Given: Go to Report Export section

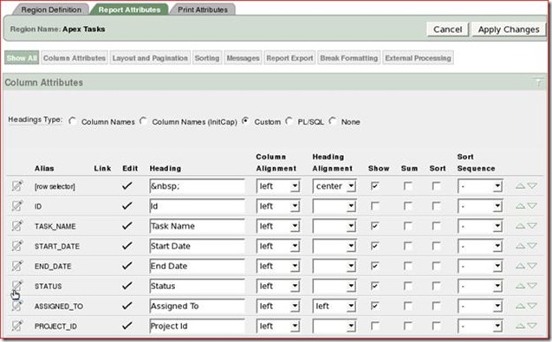Looking at the screenshot, I should [289, 58].
